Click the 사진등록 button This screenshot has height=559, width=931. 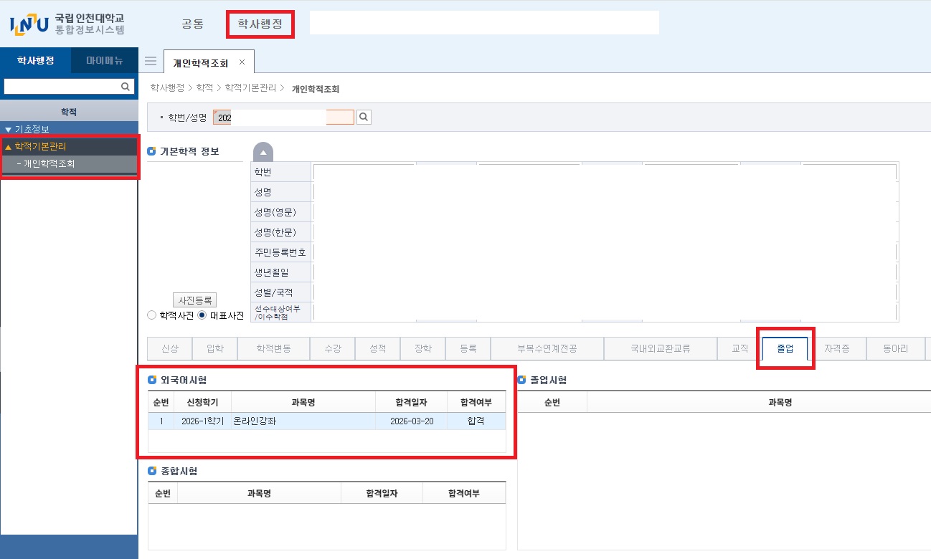coord(194,300)
